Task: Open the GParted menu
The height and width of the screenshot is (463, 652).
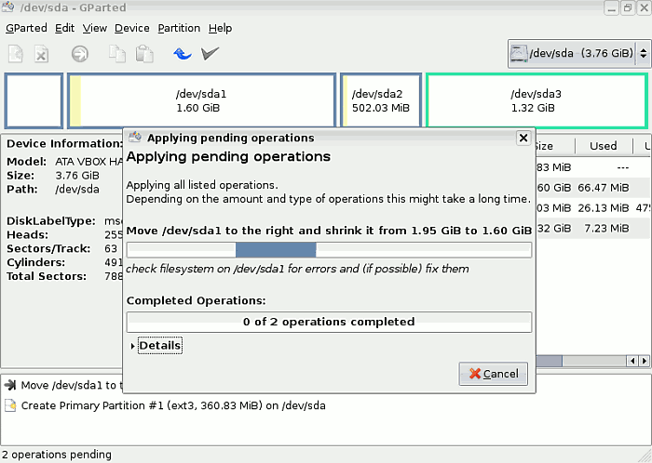Action: pyautogui.click(x=26, y=28)
